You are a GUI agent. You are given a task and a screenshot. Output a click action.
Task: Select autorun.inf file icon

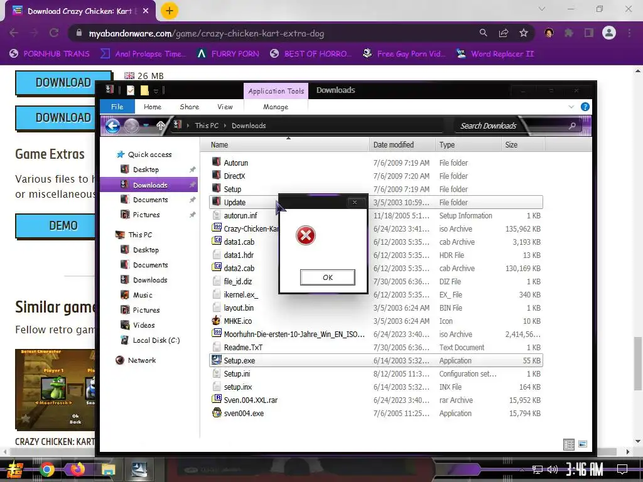pos(217,215)
